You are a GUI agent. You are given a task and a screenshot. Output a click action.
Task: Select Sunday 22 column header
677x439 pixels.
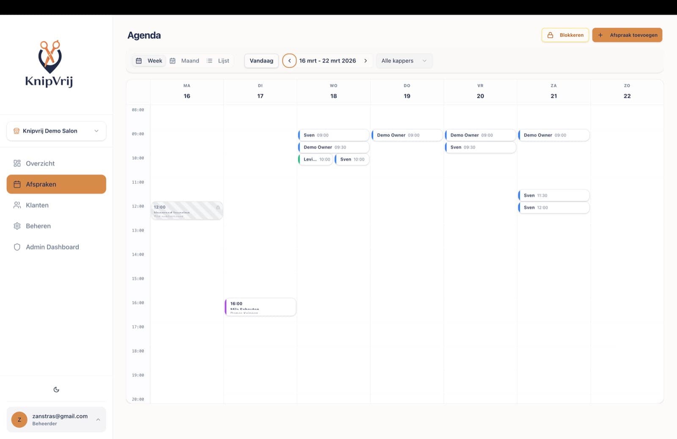[x=627, y=91]
